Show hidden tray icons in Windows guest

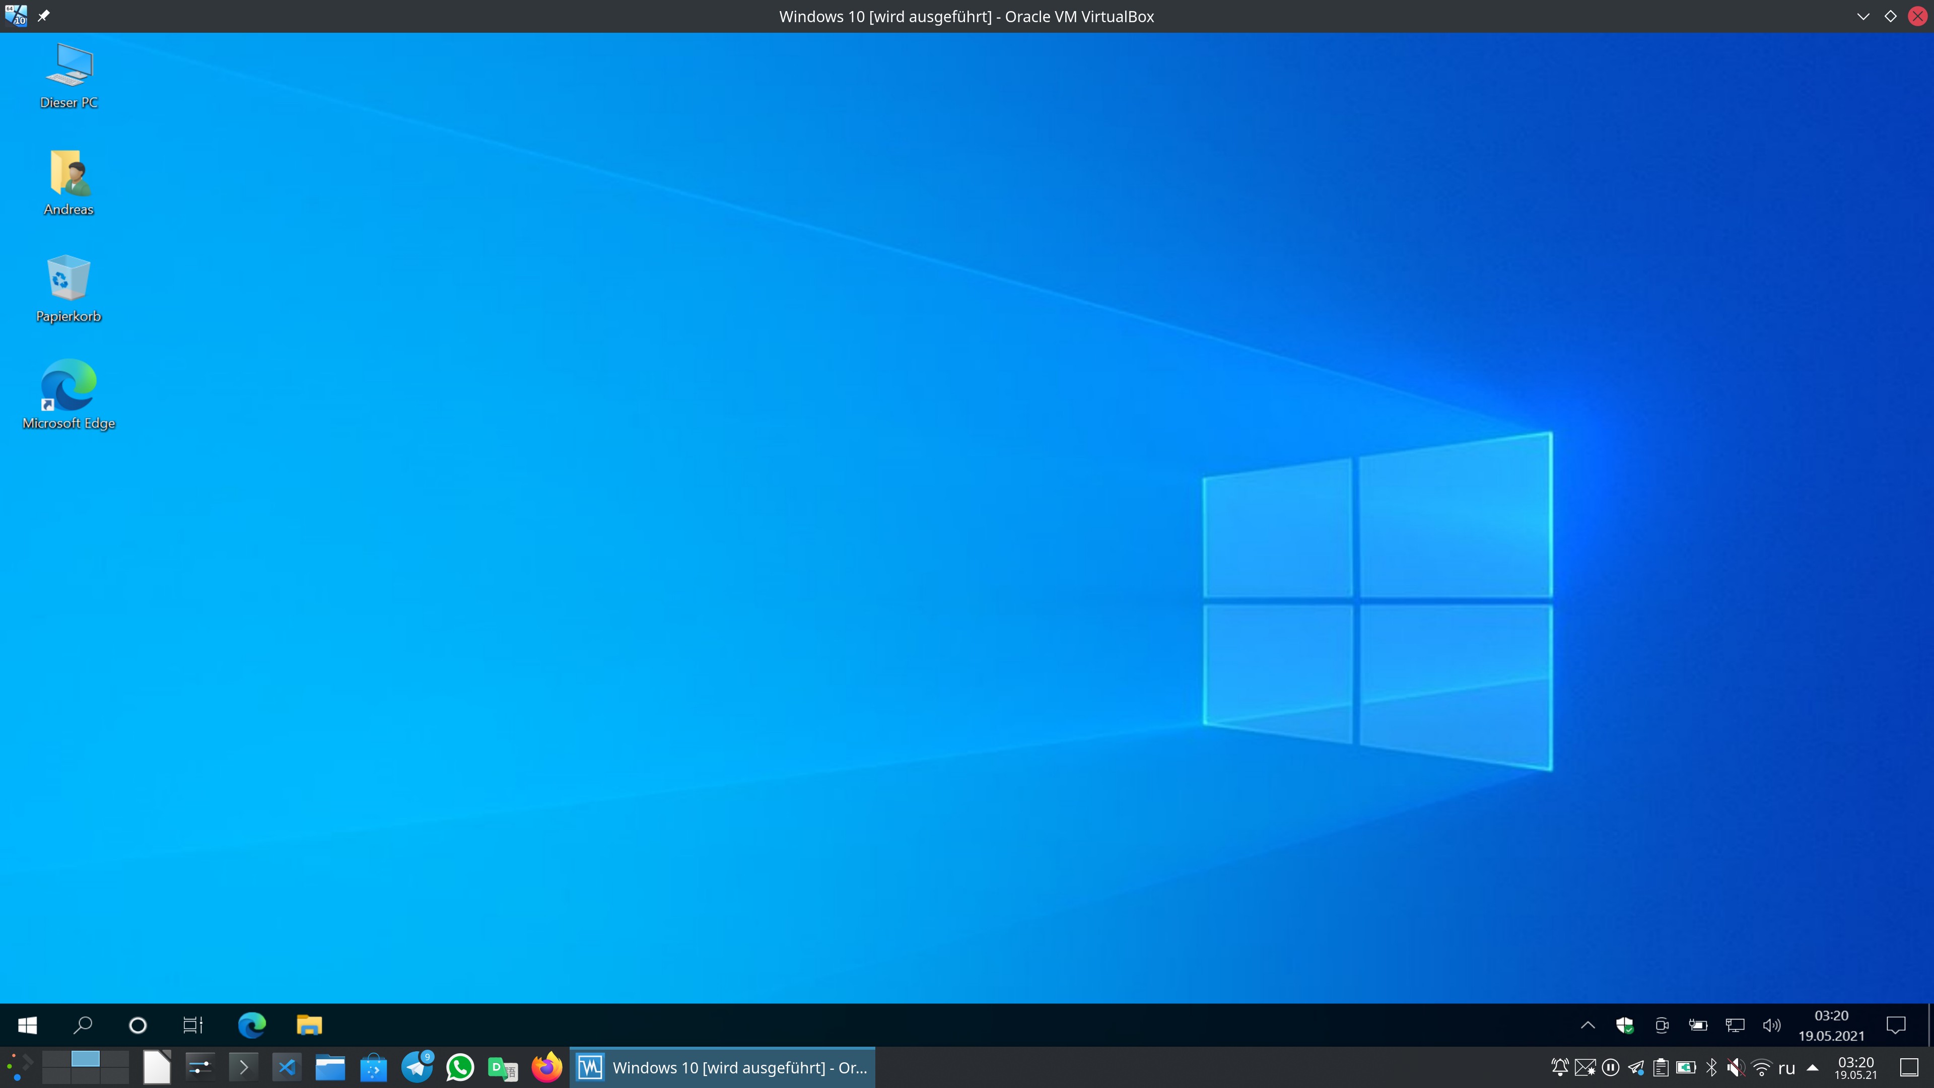pyautogui.click(x=1588, y=1025)
